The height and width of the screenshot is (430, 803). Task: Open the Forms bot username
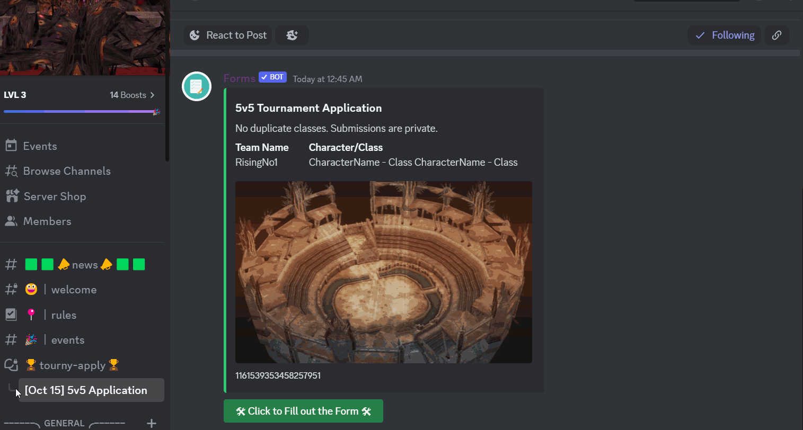(240, 78)
